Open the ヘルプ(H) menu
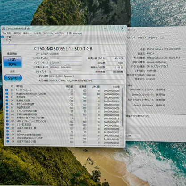The image size is (186, 186). pos(59,33)
